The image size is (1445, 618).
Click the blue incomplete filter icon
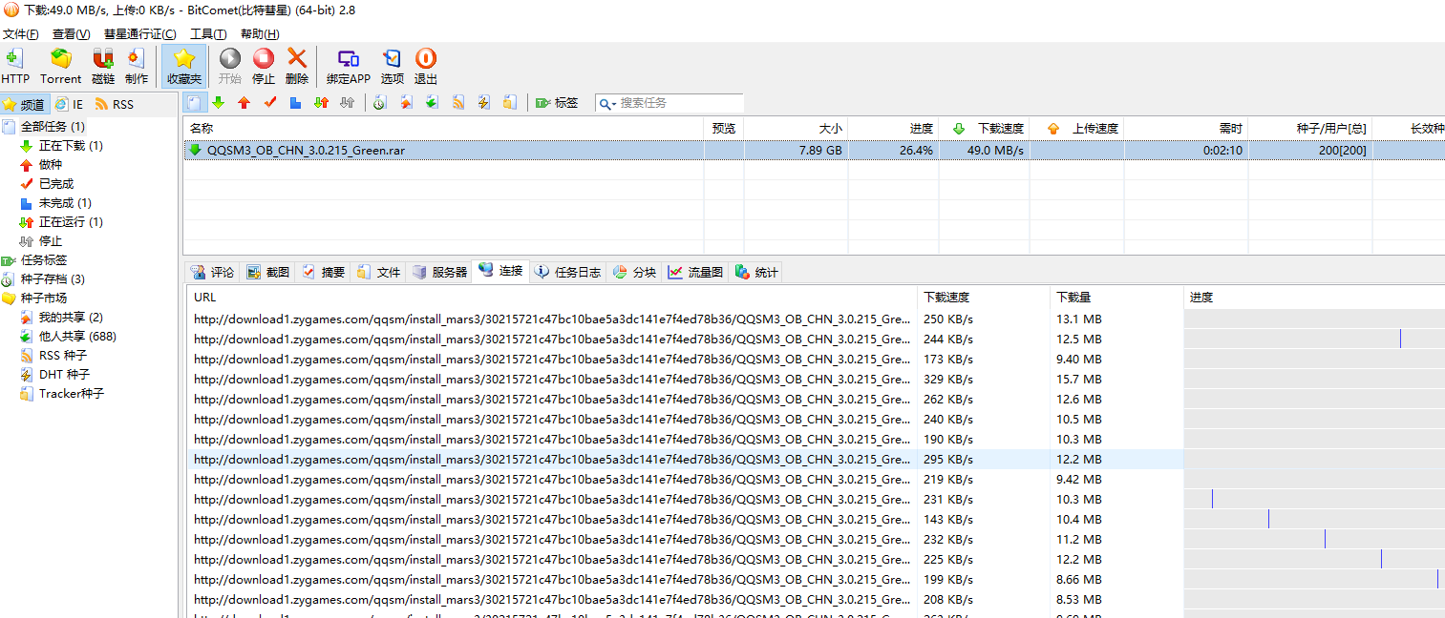(x=296, y=102)
